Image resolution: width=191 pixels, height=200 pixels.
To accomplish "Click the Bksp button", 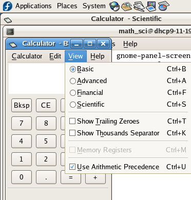I will click(x=22, y=105).
